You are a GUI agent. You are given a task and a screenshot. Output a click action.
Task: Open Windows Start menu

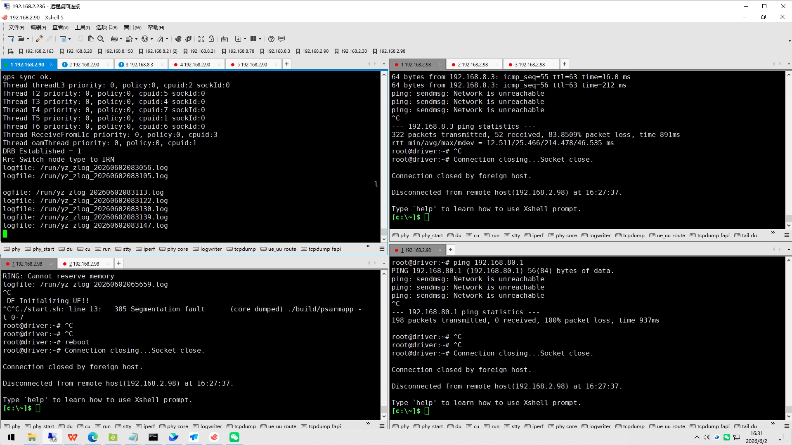pyautogui.click(x=11, y=437)
